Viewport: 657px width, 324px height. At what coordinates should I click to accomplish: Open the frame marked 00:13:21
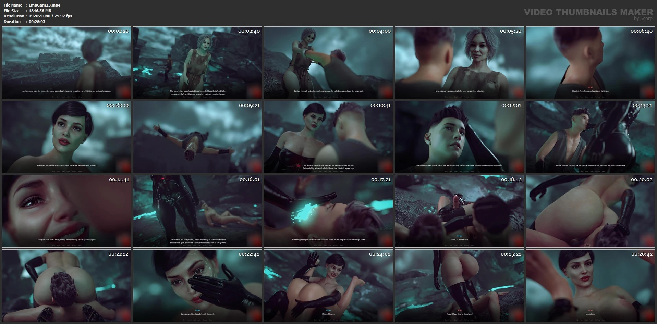(x=590, y=137)
